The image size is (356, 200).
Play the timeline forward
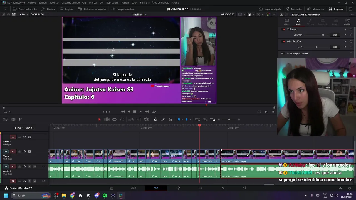pyautogui.click(x=140, y=112)
